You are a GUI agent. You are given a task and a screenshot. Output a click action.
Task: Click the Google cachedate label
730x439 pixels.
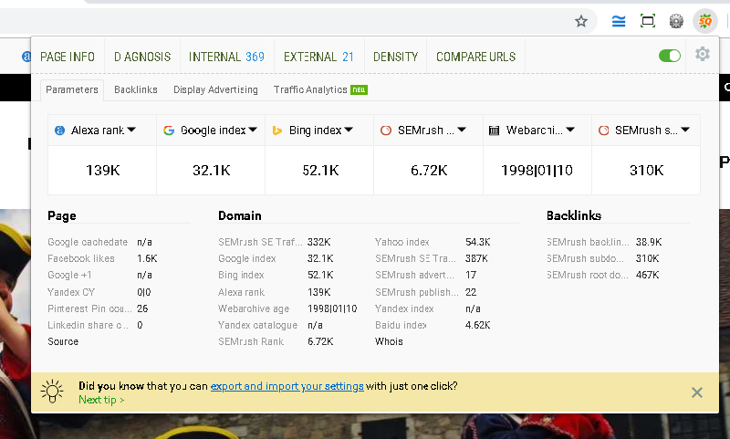coord(88,242)
